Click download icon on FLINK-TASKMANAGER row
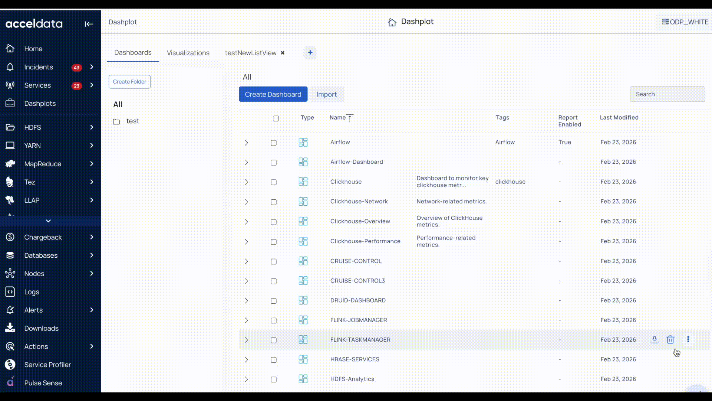The height and width of the screenshot is (401, 712). (x=655, y=340)
